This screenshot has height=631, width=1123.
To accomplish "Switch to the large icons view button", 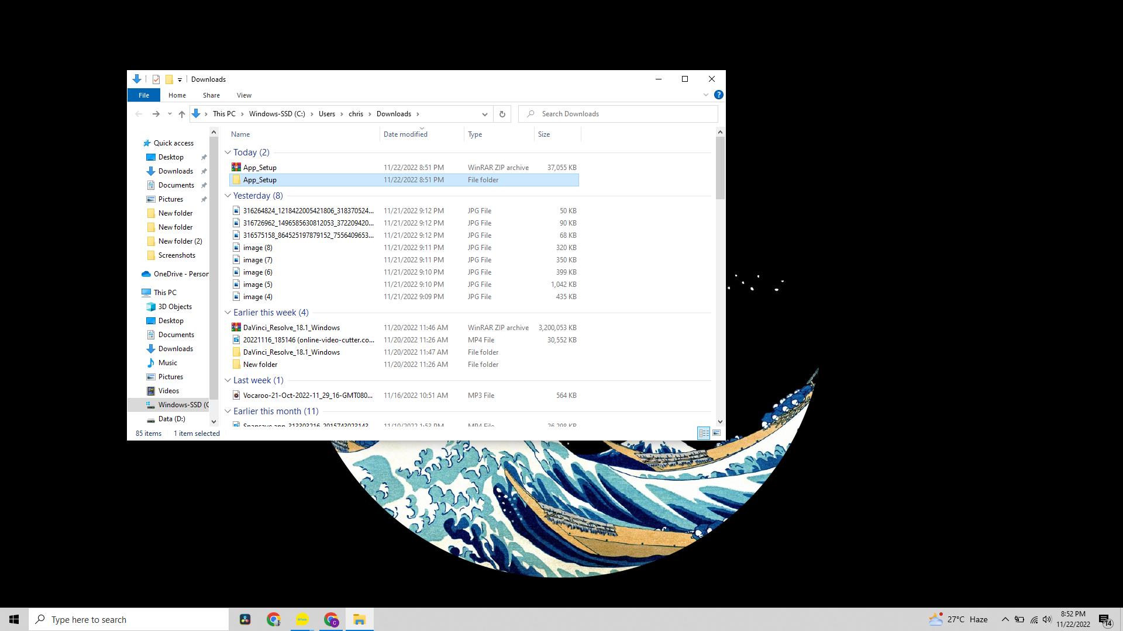I will (716, 434).
